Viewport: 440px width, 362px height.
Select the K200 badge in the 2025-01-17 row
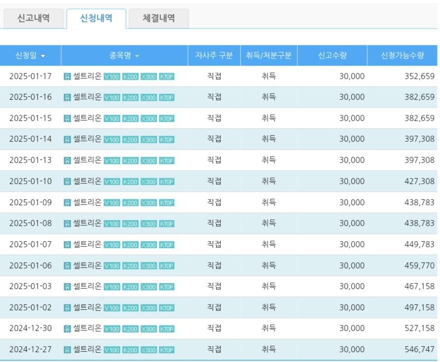130,76
